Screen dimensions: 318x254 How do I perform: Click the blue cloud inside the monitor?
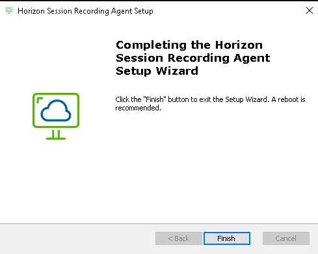pyautogui.click(x=56, y=110)
